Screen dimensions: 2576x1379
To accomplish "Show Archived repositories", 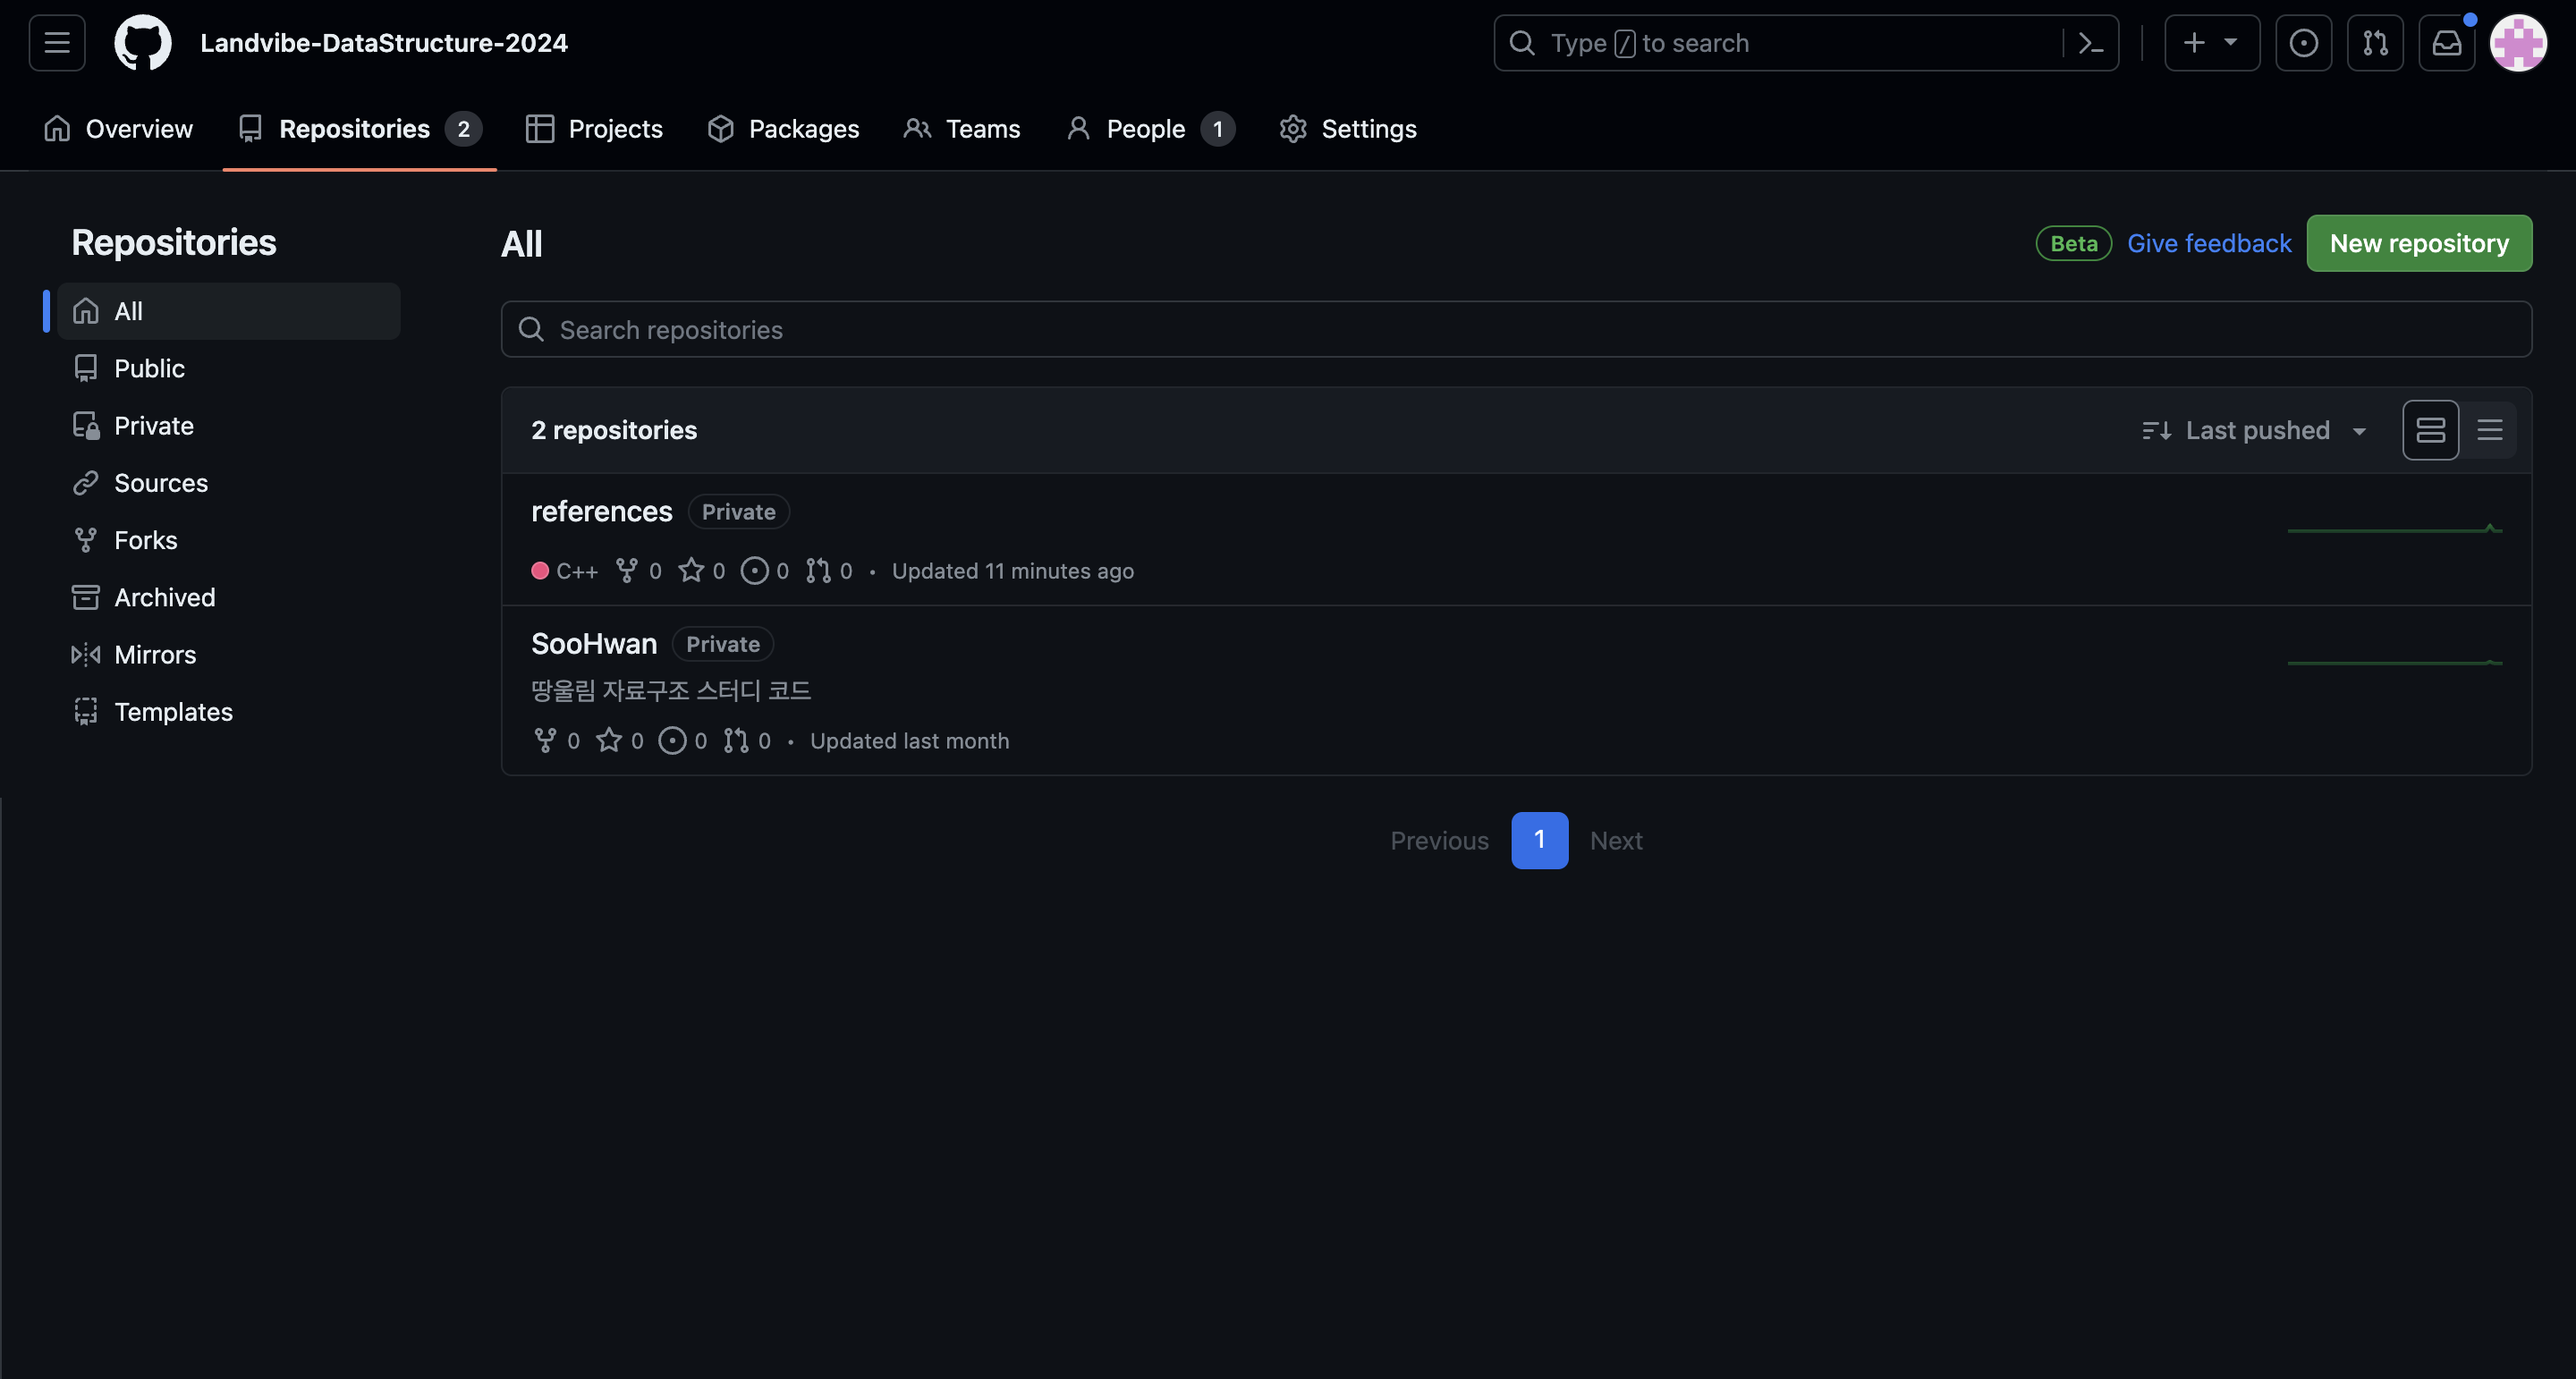I will 229,597.
